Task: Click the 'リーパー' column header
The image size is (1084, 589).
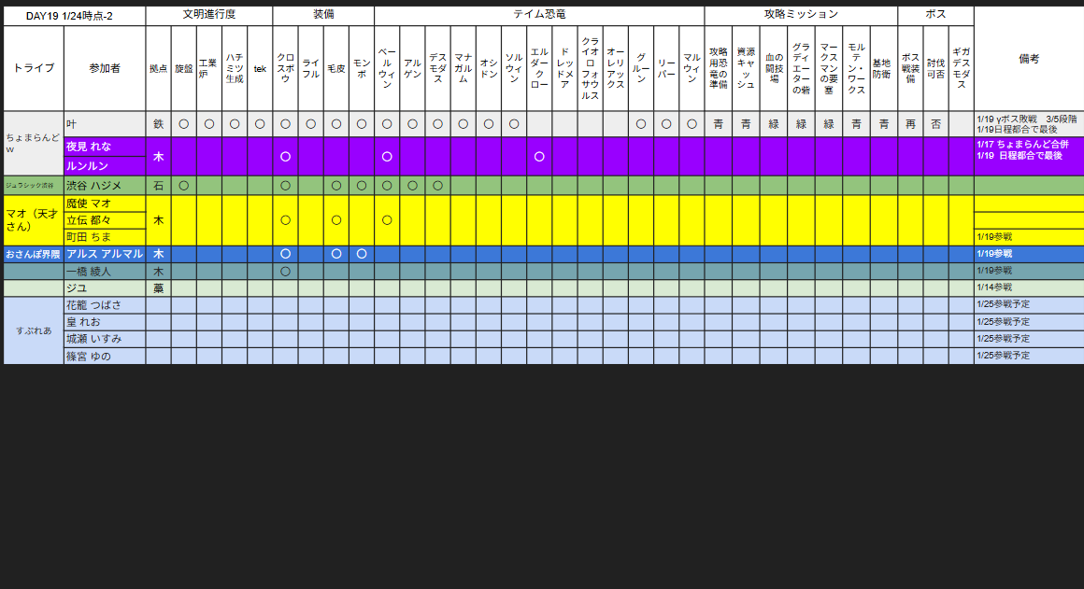Action: coord(666,68)
